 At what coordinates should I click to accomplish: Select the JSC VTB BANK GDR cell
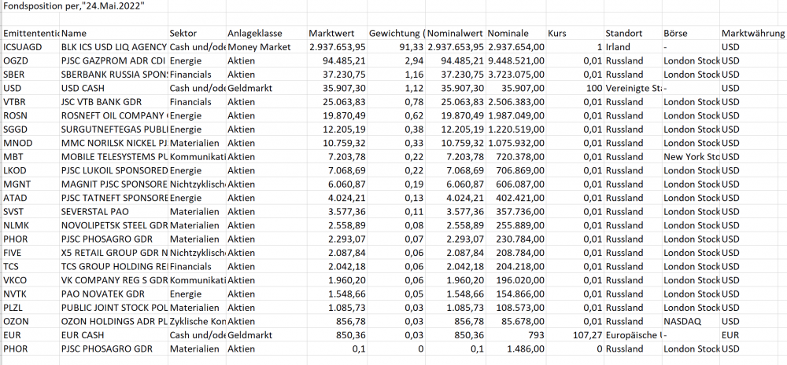tap(113, 102)
